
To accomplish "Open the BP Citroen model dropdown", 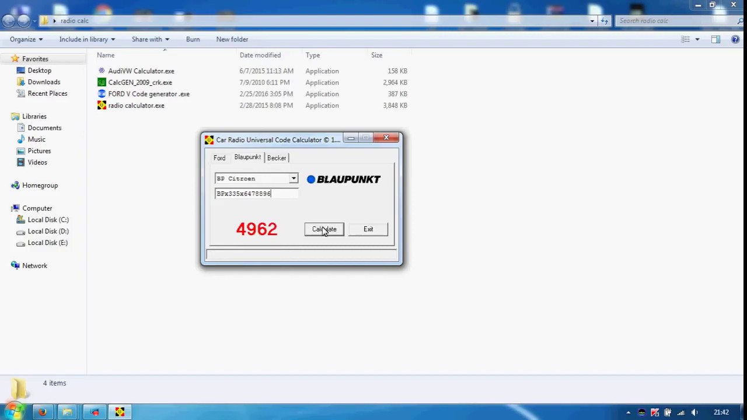I will pos(294,178).
